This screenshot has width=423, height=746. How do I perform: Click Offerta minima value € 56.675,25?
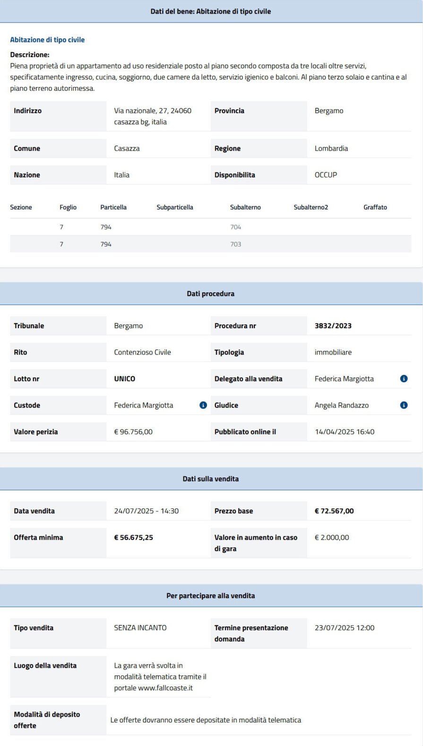[134, 537]
